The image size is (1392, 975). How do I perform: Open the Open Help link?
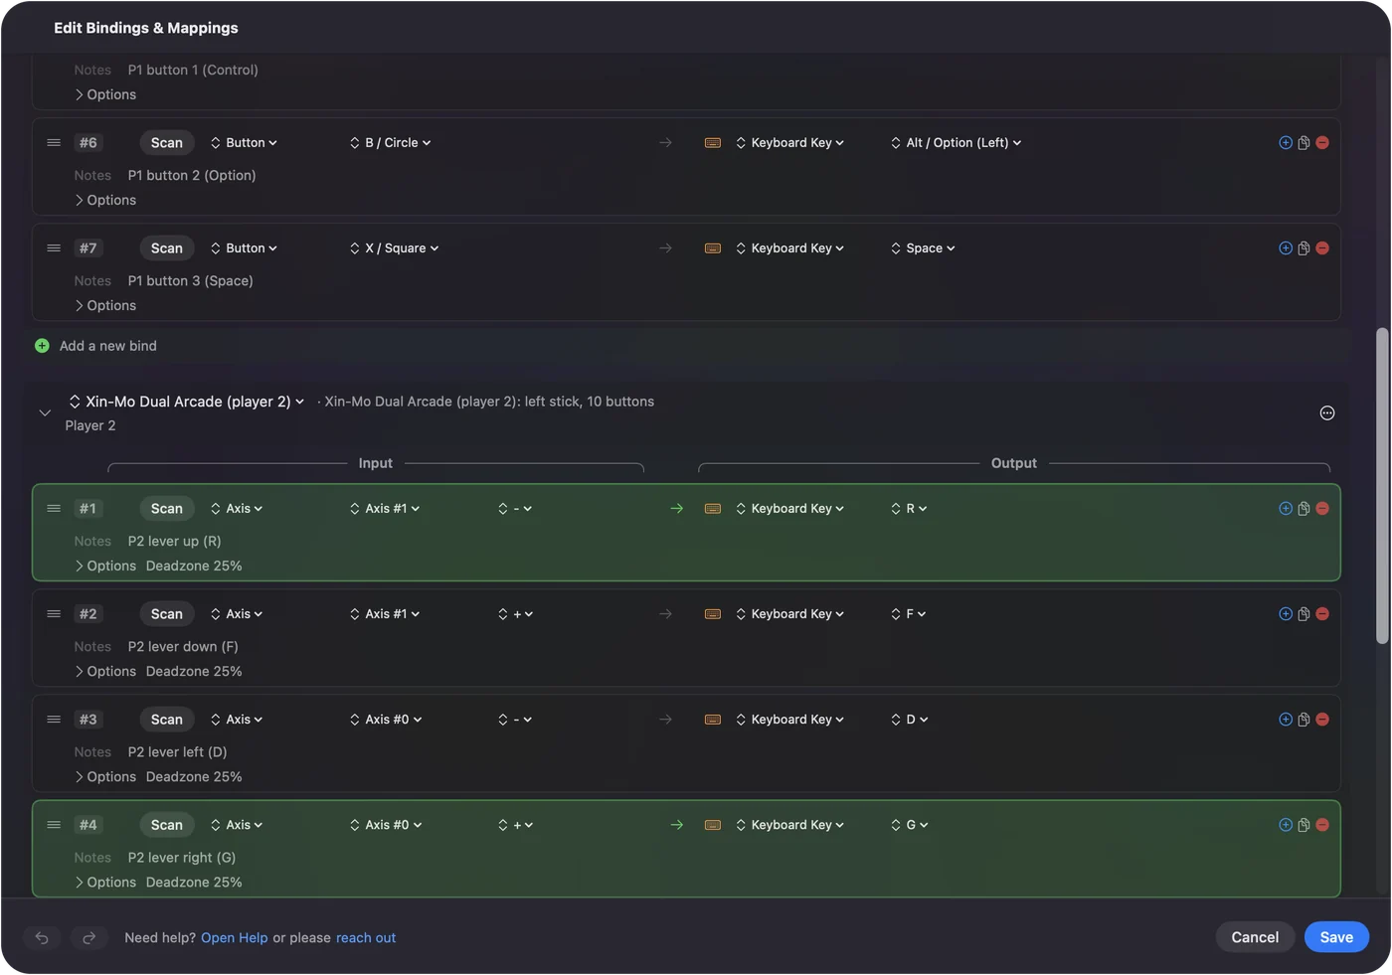[x=235, y=938]
